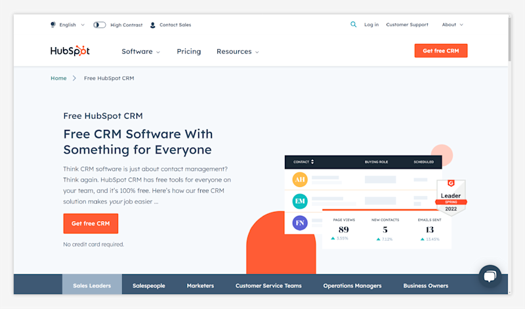Screen dimensions: 525x309
Task: Open the English language dropdown
Action: [72, 25]
